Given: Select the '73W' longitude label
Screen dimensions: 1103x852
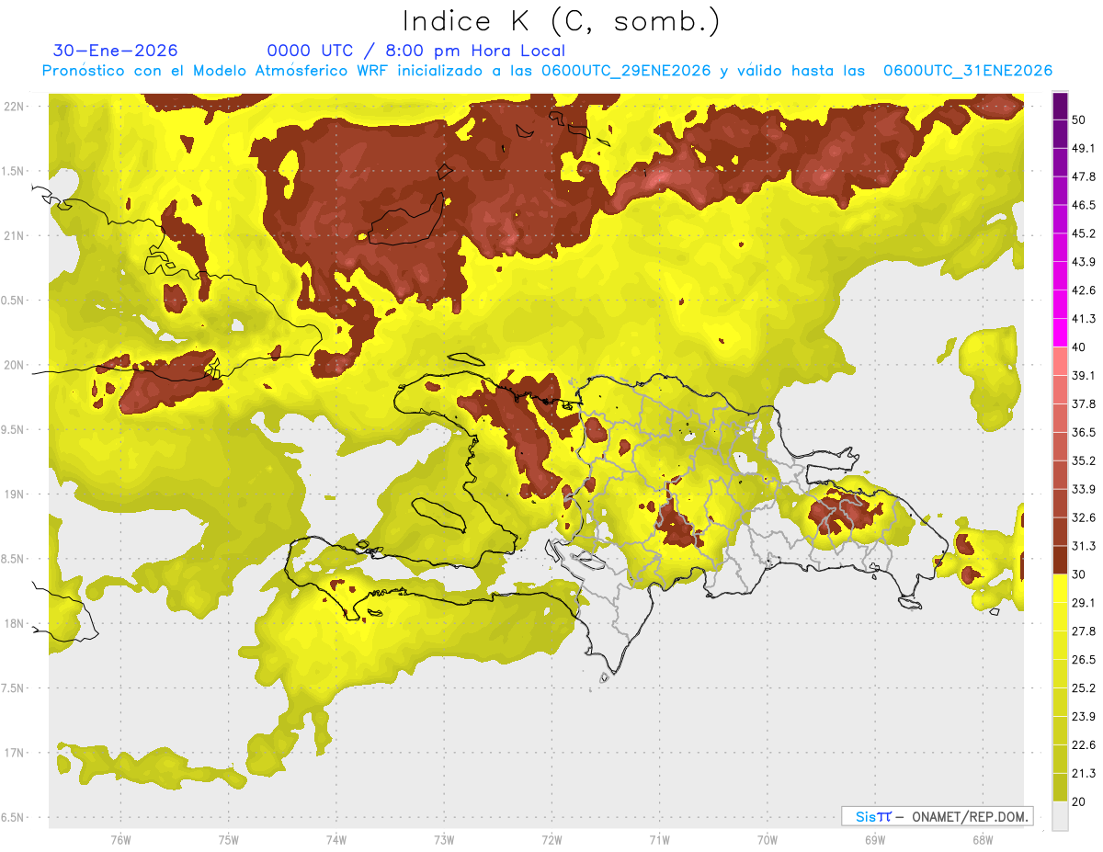Looking at the screenshot, I should point(443,840).
